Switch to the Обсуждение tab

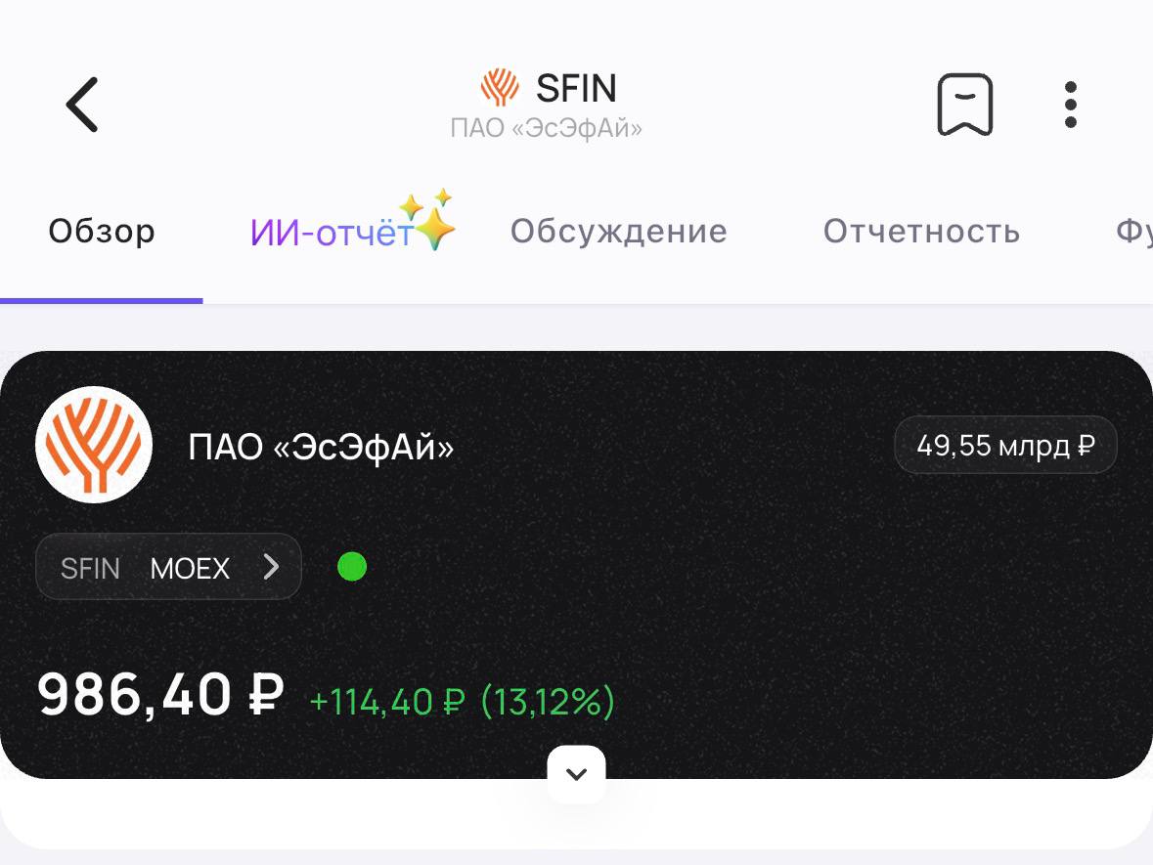[x=618, y=233]
